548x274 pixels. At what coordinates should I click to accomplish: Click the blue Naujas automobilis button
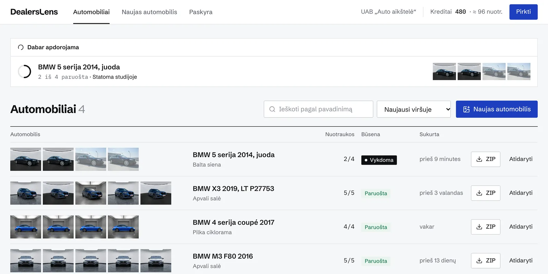(497, 109)
